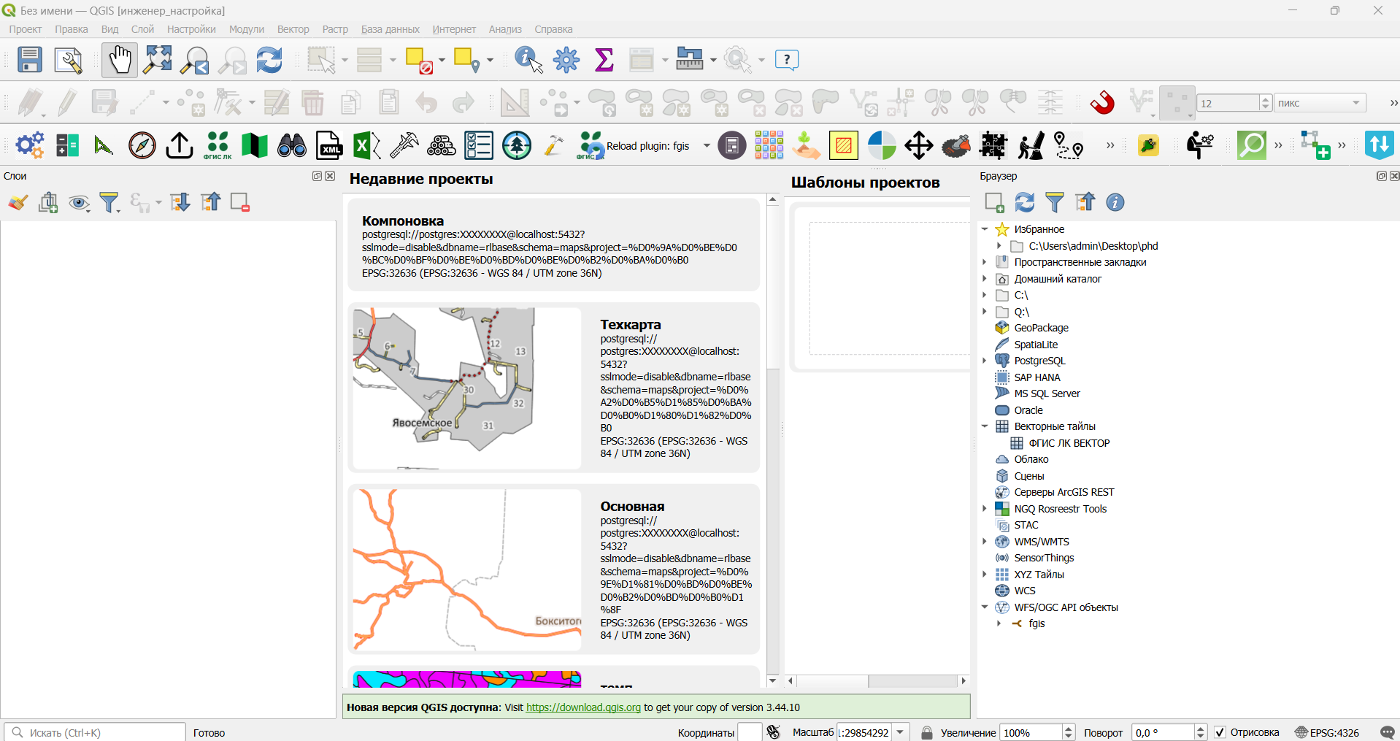Toggle layer visibility eye in Layers toolbar

(79, 202)
